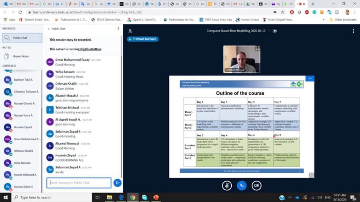Click the send message input field
The height and width of the screenshot is (202, 360).
(x=79, y=183)
